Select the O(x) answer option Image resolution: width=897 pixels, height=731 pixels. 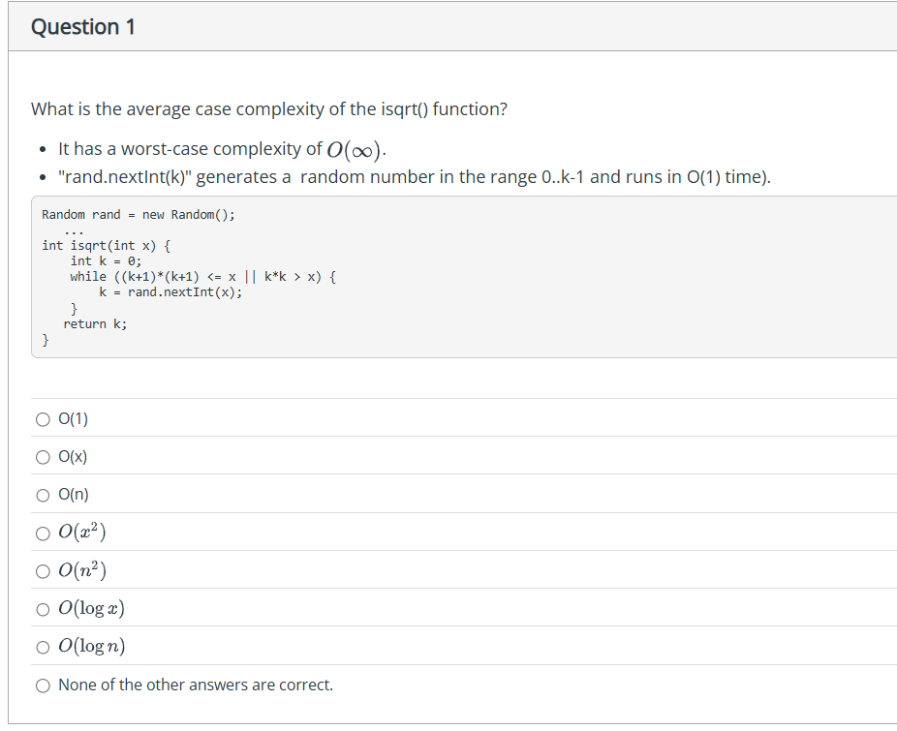click(x=43, y=456)
